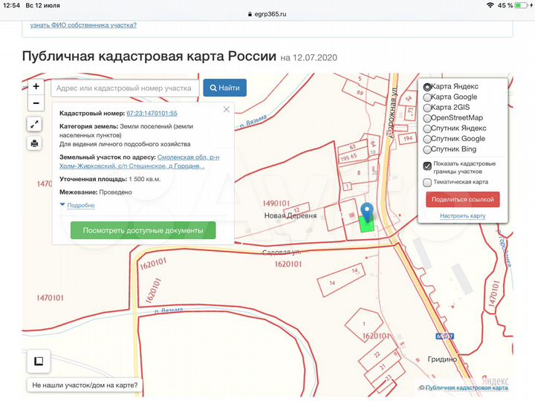Focus the address or cadastral number field
This screenshot has width=535, height=401.
(x=125, y=88)
